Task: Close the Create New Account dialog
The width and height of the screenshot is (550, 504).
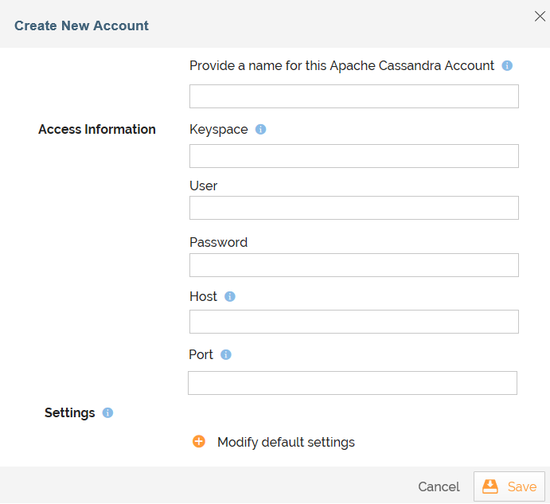Action: (540, 16)
